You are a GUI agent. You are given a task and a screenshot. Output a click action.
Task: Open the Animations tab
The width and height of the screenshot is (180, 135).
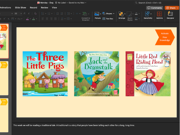(6, 8)
